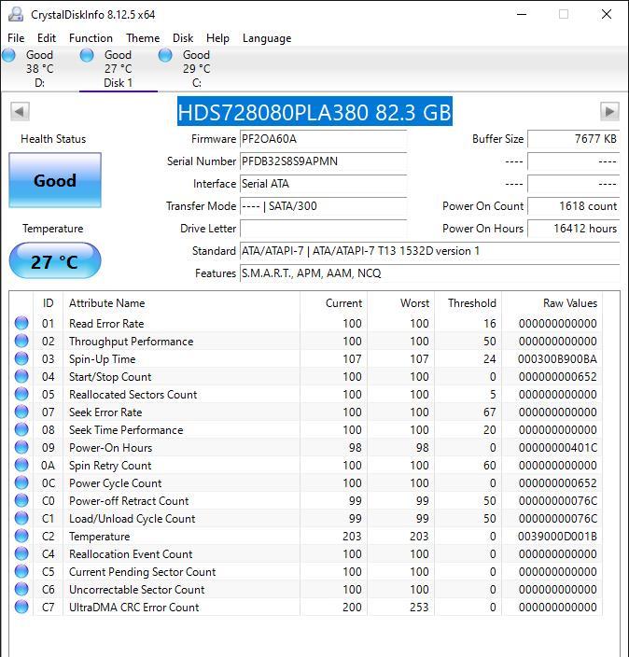The width and height of the screenshot is (629, 657).
Task: Click the Serial Number field
Action: (x=323, y=161)
